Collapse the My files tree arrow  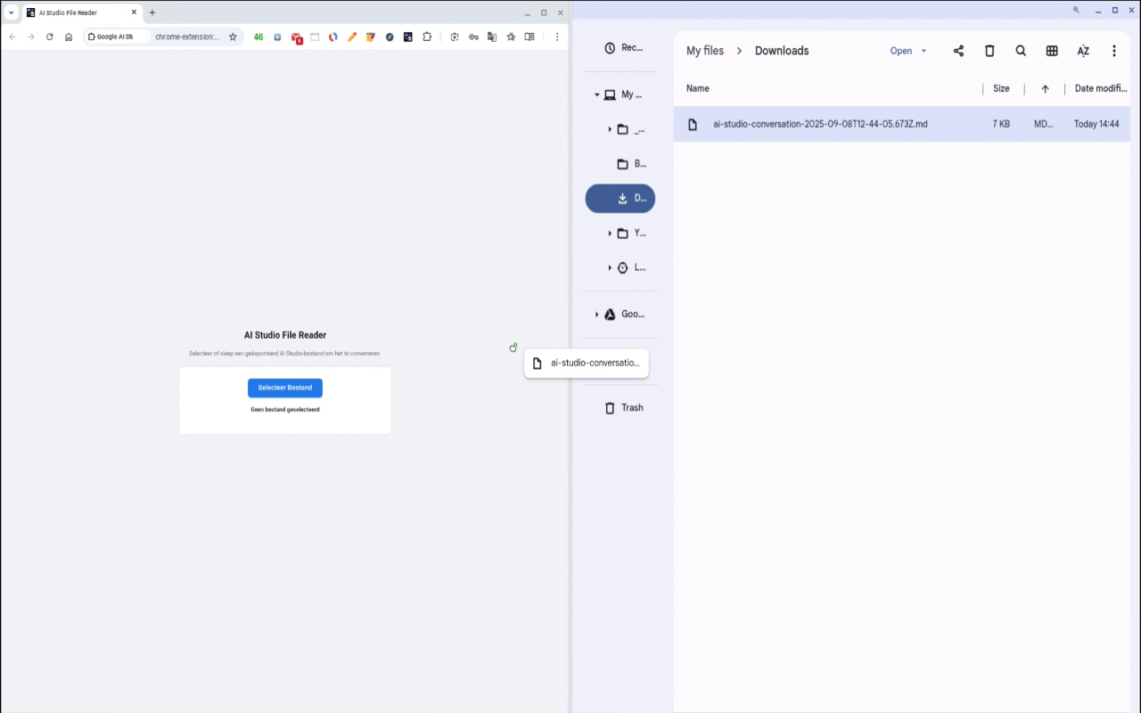(597, 94)
